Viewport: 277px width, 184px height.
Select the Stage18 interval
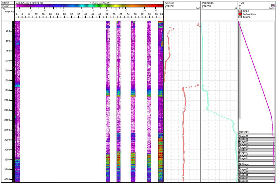click(257, 139)
